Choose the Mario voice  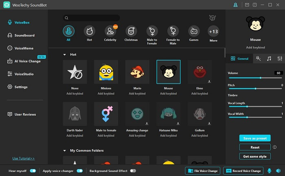tap(137, 72)
